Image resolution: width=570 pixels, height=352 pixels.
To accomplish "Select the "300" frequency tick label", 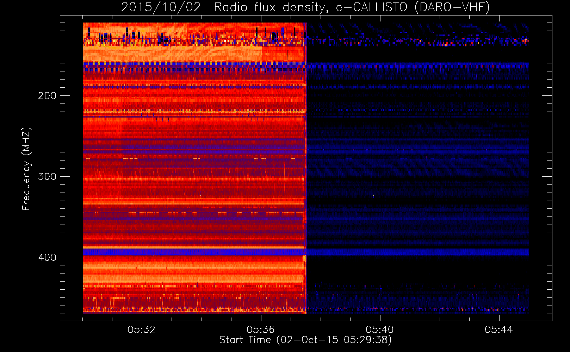I will pos(47,176).
